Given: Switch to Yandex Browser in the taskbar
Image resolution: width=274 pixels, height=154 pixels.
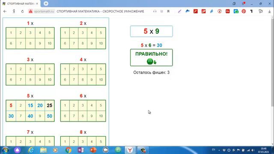Looking at the screenshot, I should (x=130, y=150).
